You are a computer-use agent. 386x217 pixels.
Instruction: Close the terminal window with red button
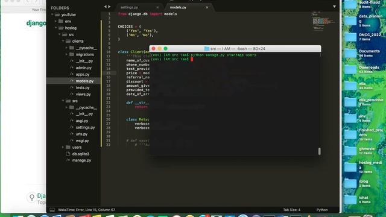[154, 49]
